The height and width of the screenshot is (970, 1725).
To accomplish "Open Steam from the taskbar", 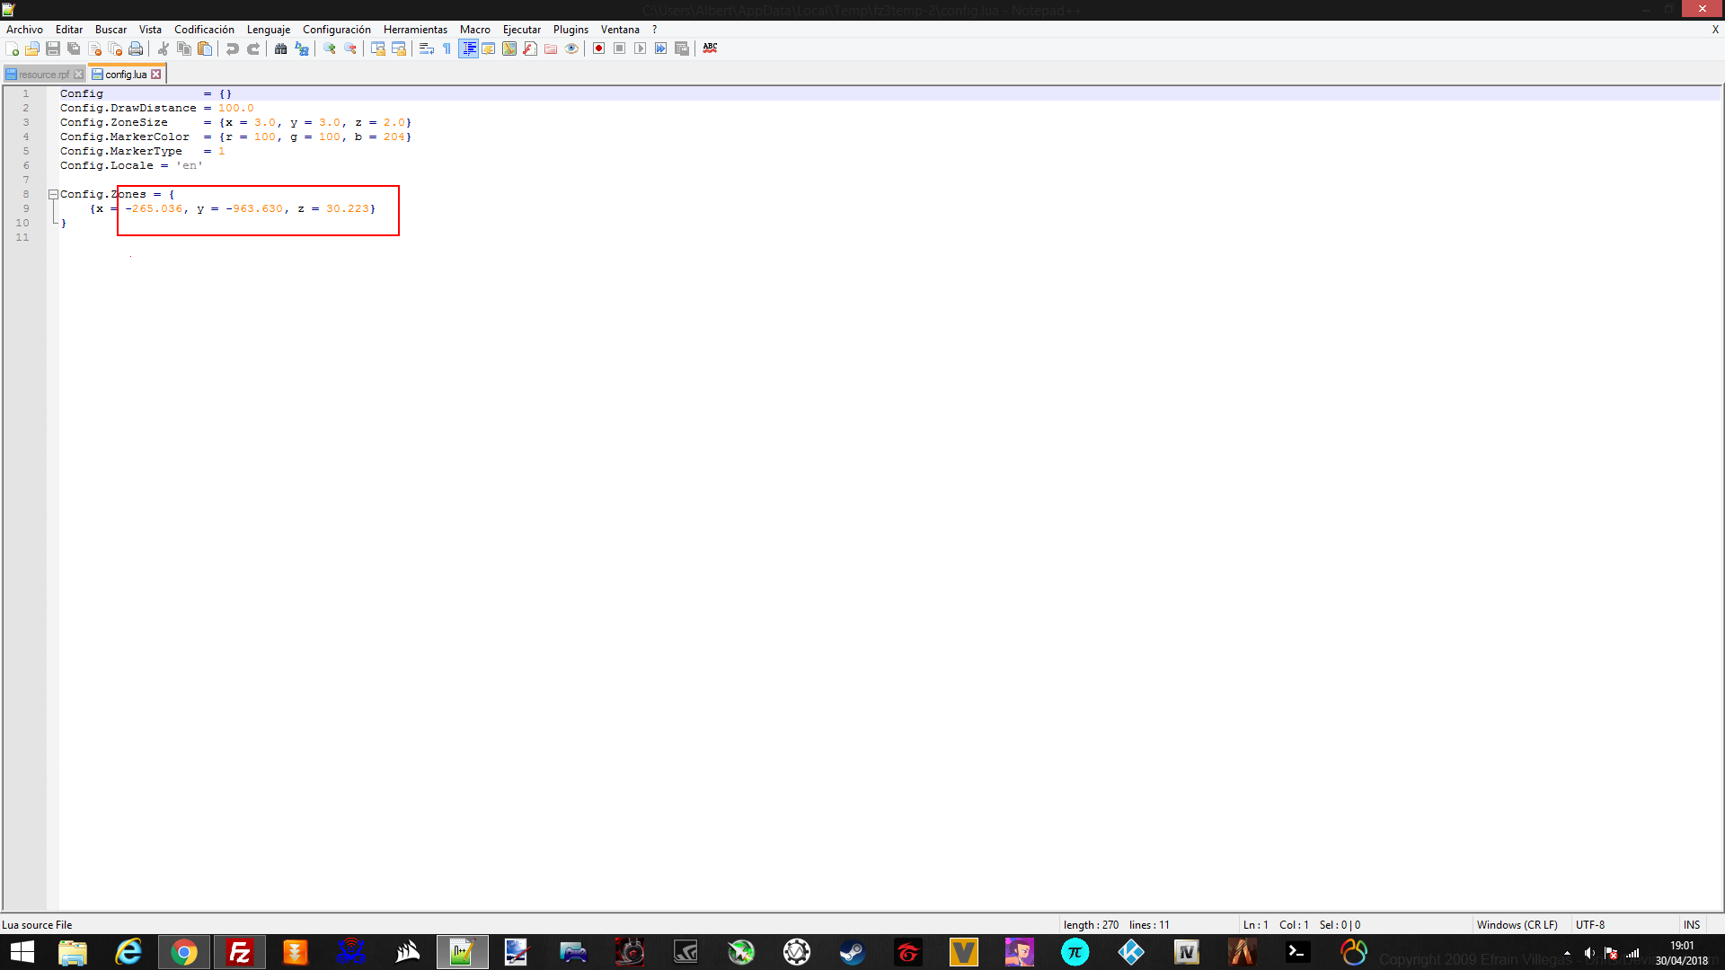I will point(853,952).
